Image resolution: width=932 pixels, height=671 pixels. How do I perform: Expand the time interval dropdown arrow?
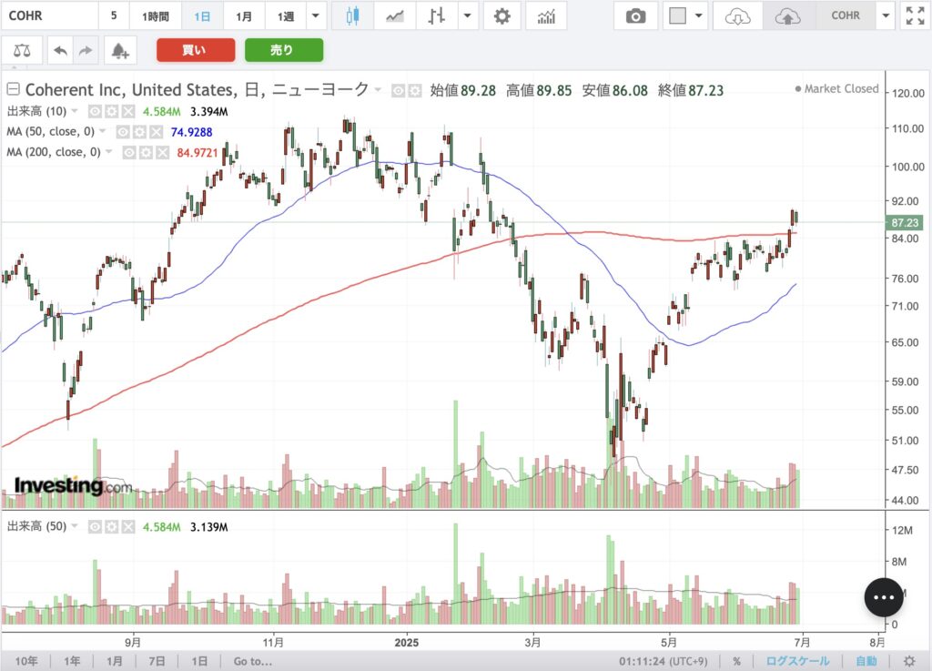coord(316,16)
